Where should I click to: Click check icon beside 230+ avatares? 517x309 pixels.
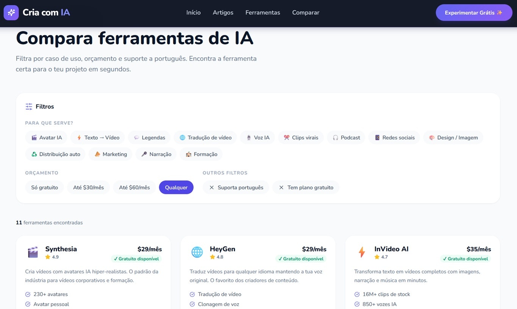pos(28,294)
